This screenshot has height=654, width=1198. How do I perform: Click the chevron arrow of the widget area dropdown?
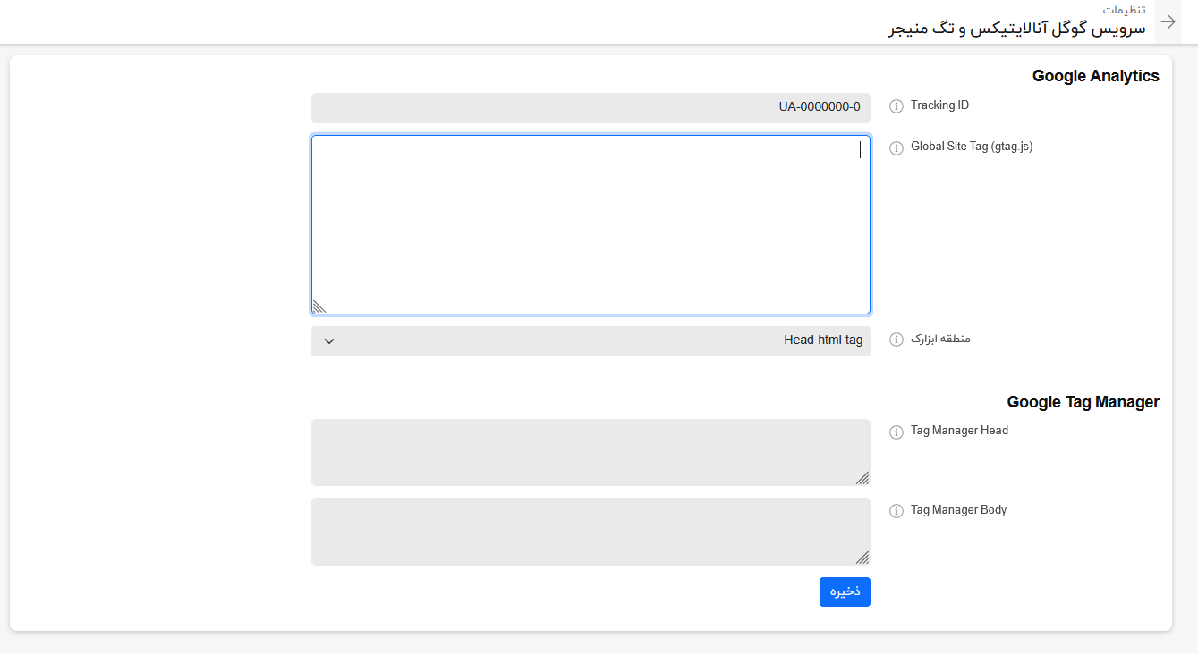[x=329, y=340]
